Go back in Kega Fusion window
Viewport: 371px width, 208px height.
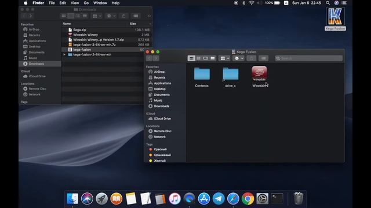tap(150, 58)
